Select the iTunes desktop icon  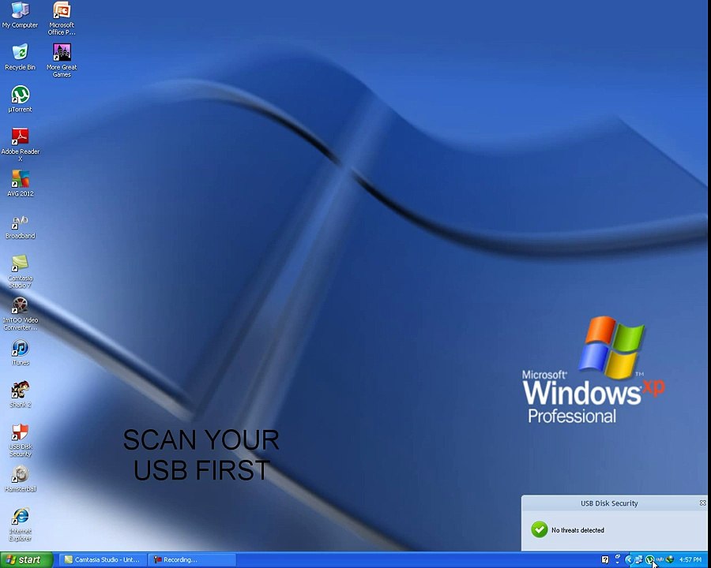pyautogui.click(x=20, y=352)
